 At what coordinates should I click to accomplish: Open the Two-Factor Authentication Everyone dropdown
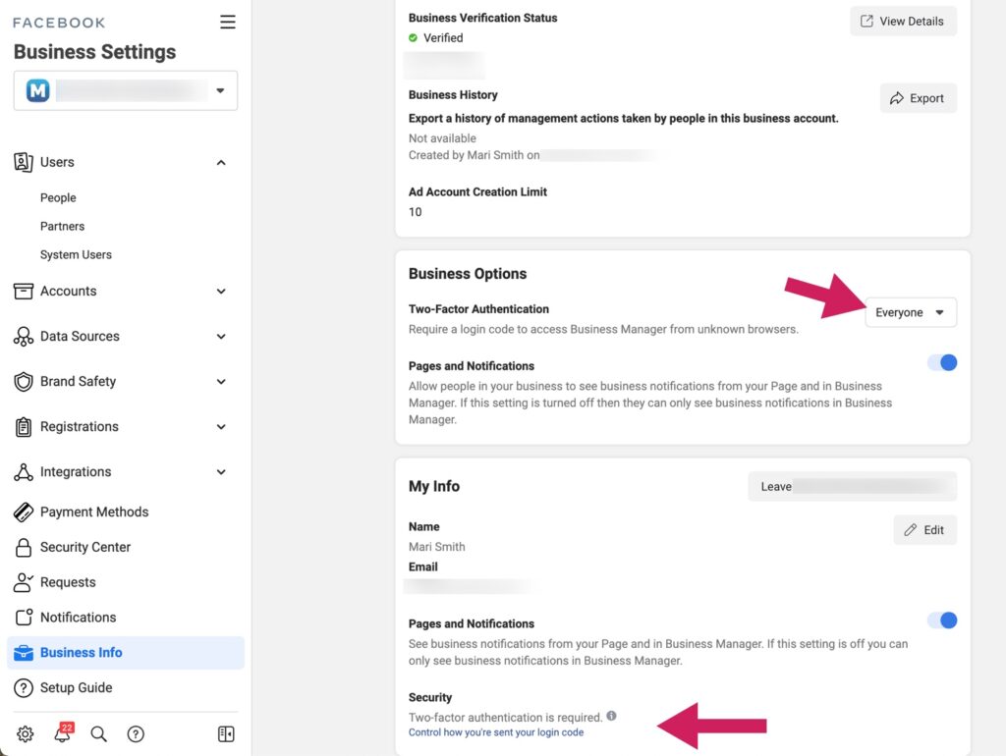click(x=911, y=312)
